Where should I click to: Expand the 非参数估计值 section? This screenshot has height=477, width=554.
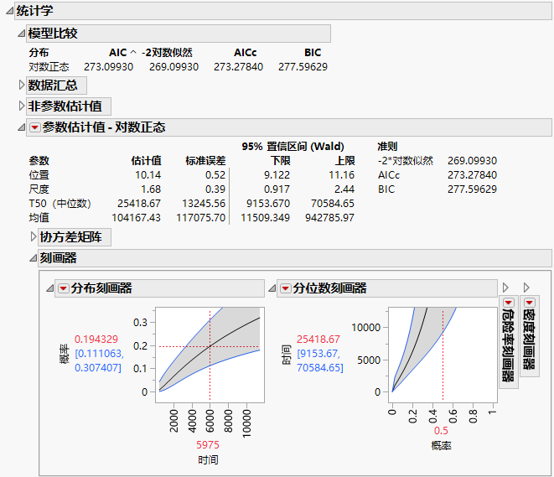[x=21, y=106]
